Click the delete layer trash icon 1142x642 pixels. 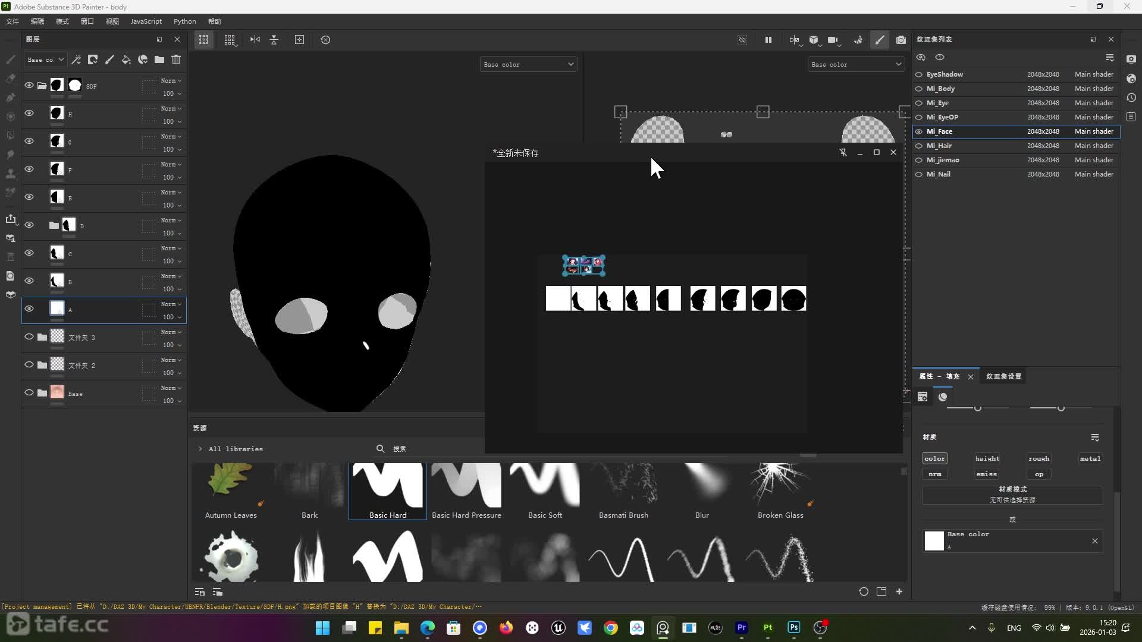[176, 59]
